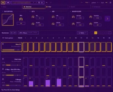This screenshot has height=92, width=113.
Task: Switch to the Delay effect tab
Action: (11, 7)
